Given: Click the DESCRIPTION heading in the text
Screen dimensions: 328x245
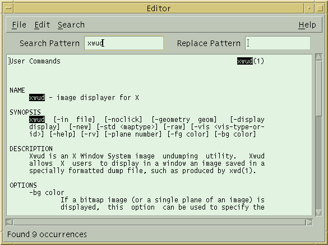Looking at the screenshot, I should (x=31, y=149).
